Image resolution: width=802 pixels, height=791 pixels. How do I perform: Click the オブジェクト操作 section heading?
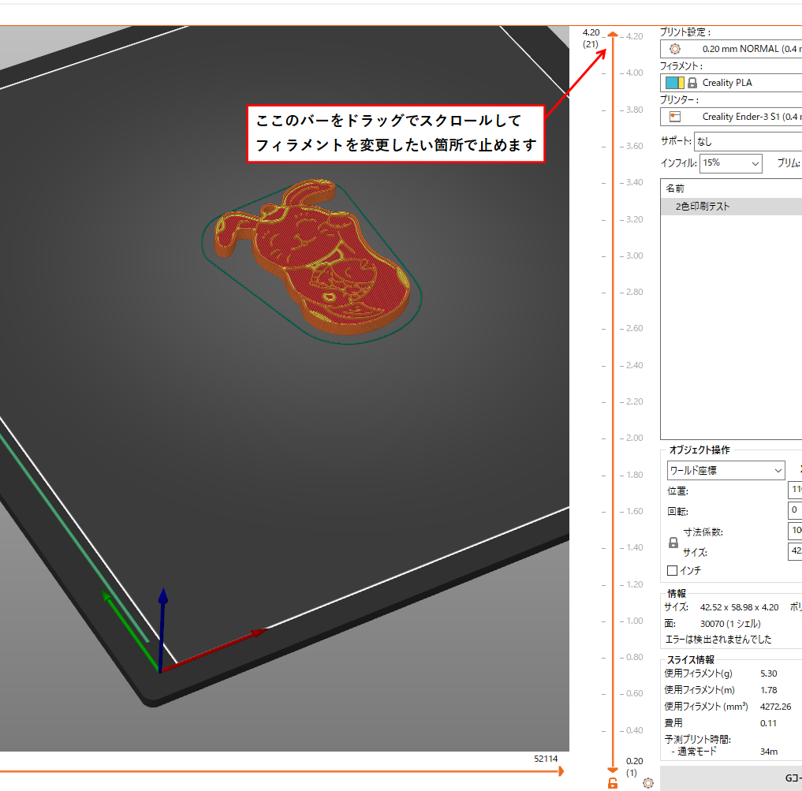699,450
